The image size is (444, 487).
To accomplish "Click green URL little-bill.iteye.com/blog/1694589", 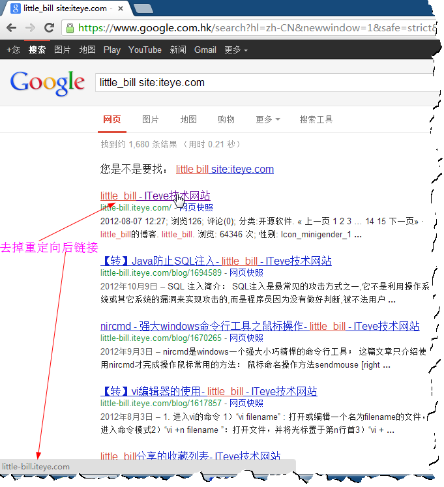I will [161, 273].
